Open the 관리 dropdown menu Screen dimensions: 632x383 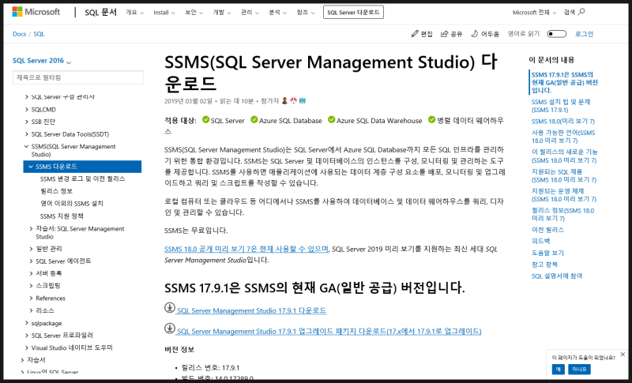(x=250, y=13)
